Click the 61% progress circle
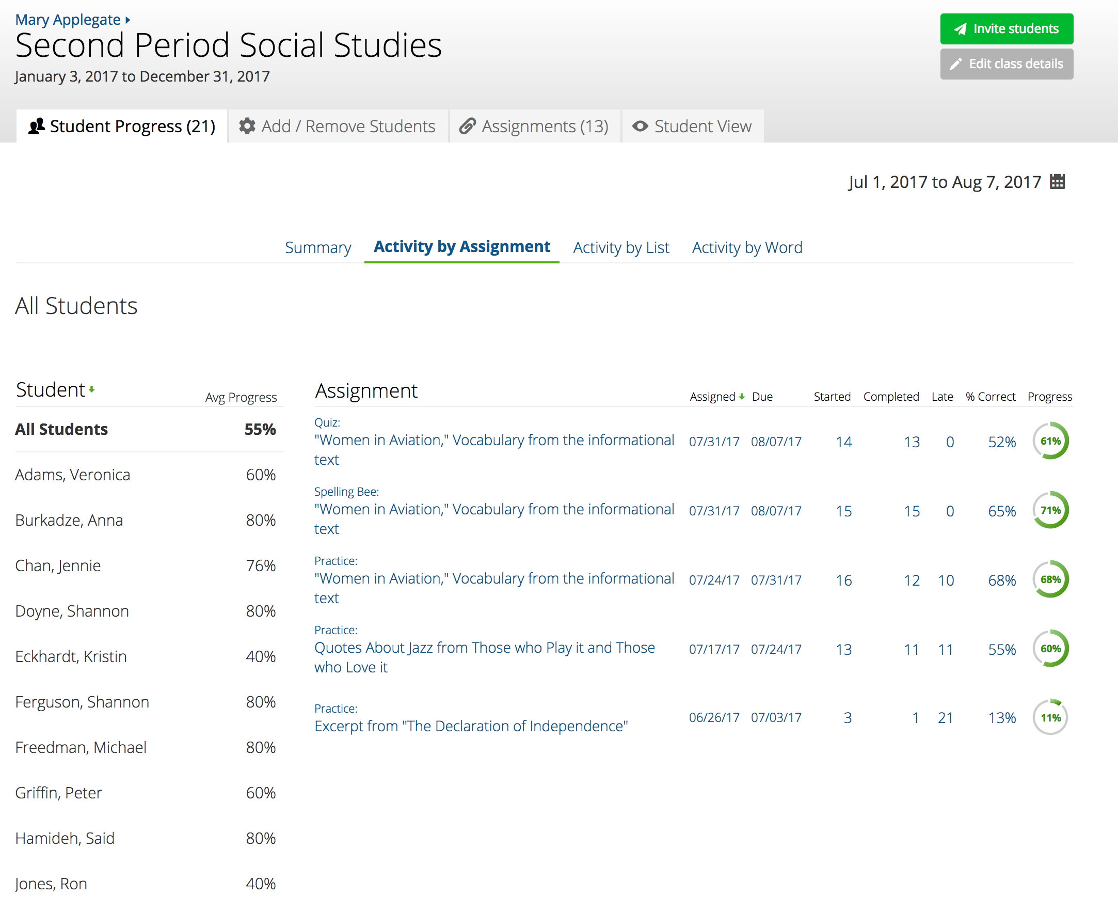This screenshot has height=911, width=1118. tap(1050, 441)
